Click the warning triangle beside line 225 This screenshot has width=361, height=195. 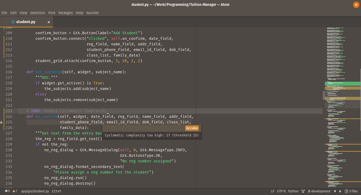[x=2, y=122]
